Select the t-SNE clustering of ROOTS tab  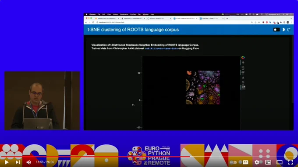tap(185, 19)
